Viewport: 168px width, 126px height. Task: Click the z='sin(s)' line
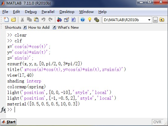point(20,58)
